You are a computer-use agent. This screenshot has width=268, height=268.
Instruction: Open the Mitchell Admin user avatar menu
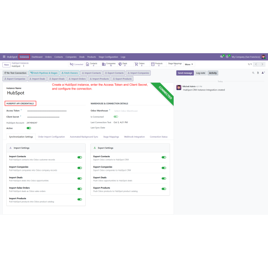263,57
